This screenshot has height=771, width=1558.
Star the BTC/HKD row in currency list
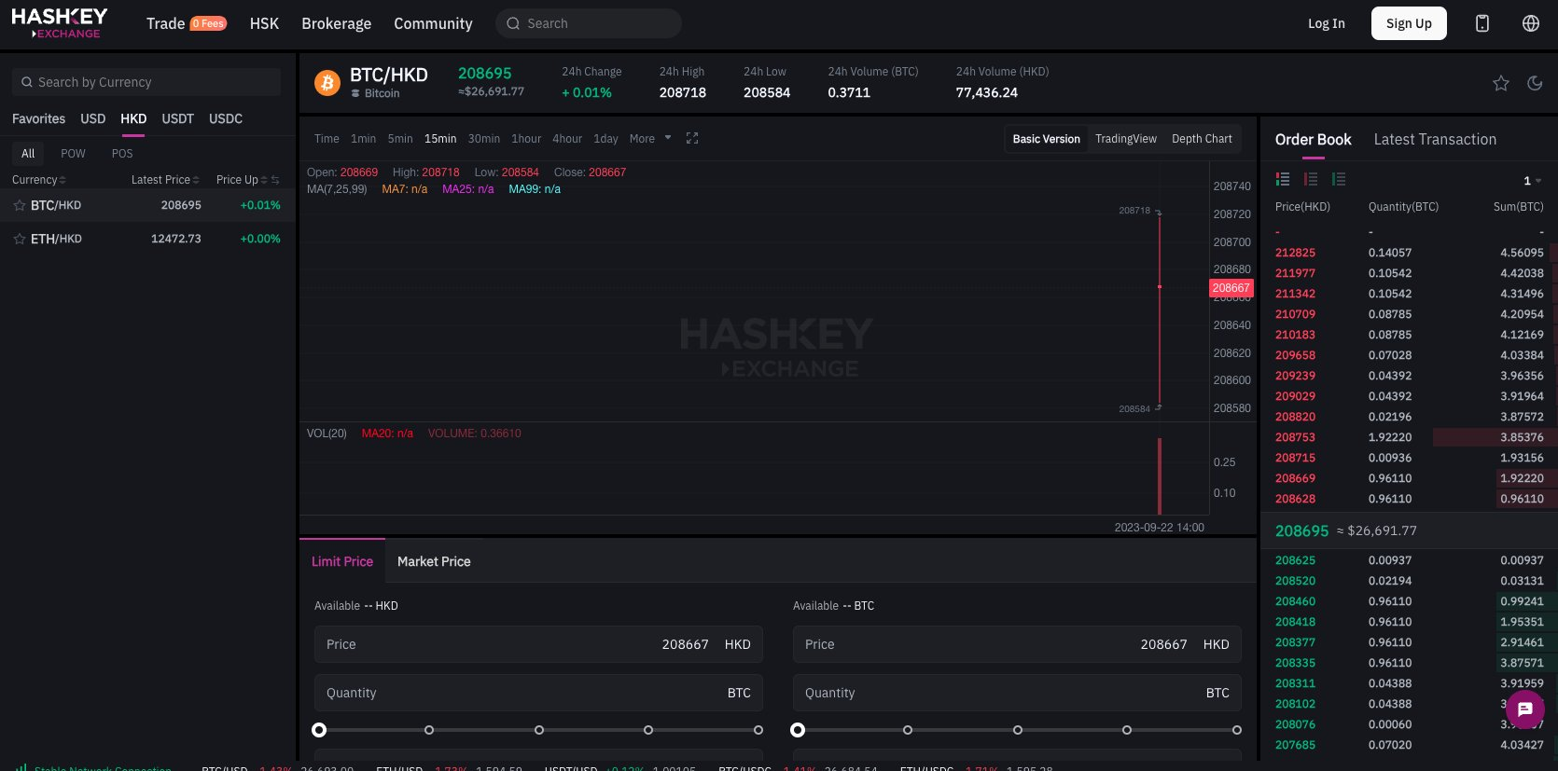click(20, 205)
